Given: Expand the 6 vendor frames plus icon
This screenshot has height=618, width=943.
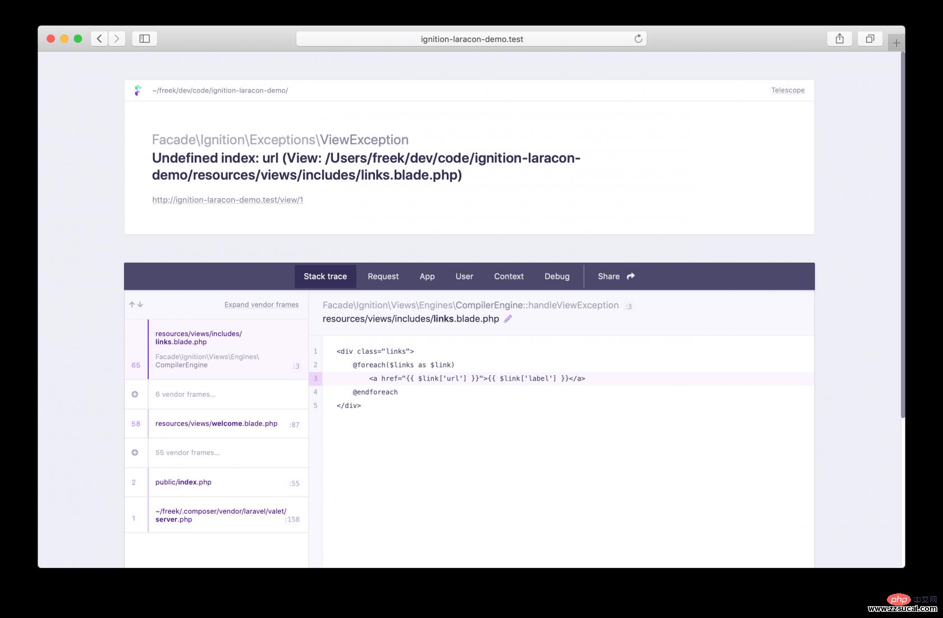Looking at the screenshot, I should (x=135, y=394).
